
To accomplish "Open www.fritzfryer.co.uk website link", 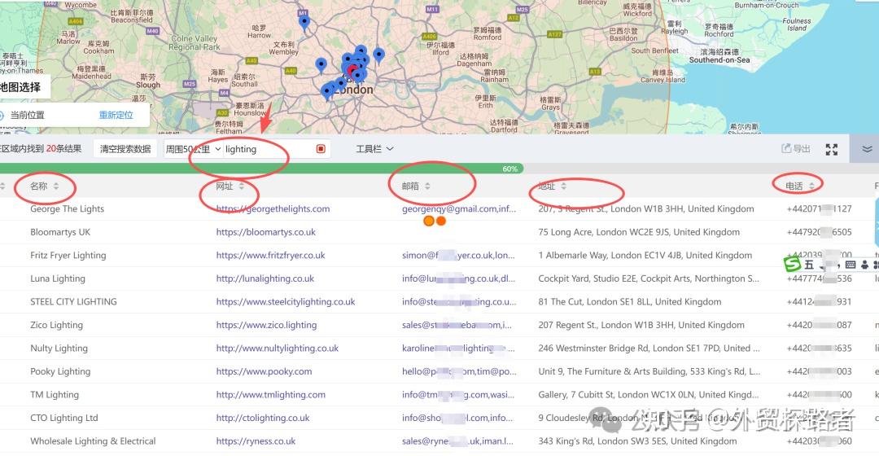I will coord(271,255).
